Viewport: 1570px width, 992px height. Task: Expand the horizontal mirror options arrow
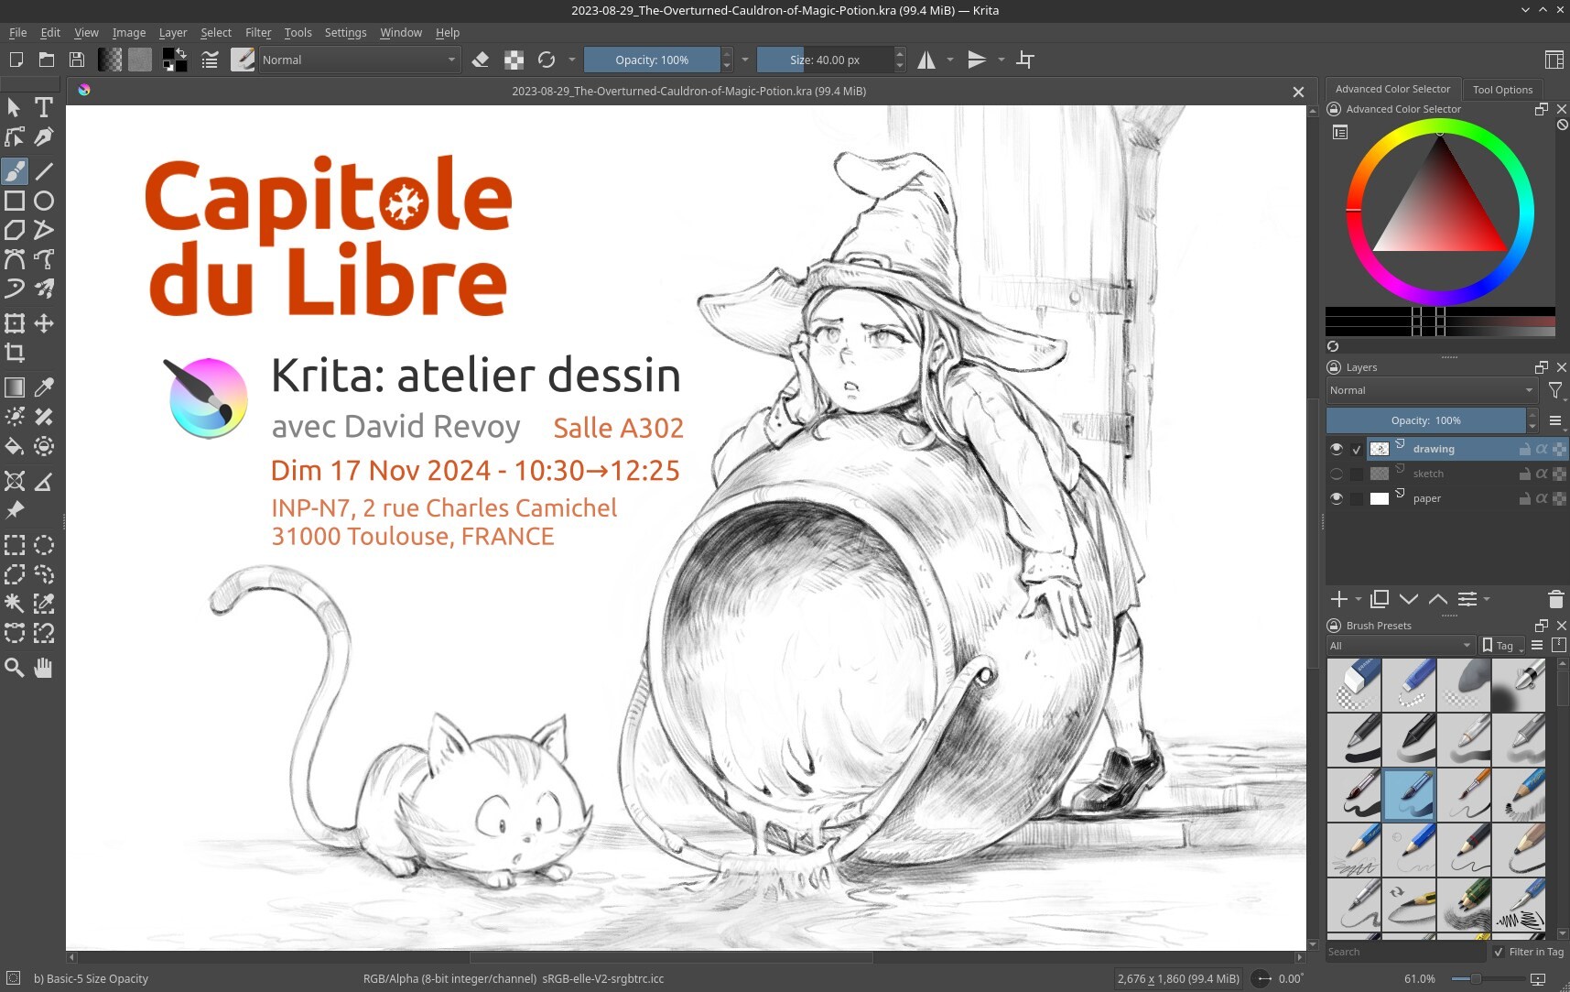pyautogui.click(x=950, y=60)
